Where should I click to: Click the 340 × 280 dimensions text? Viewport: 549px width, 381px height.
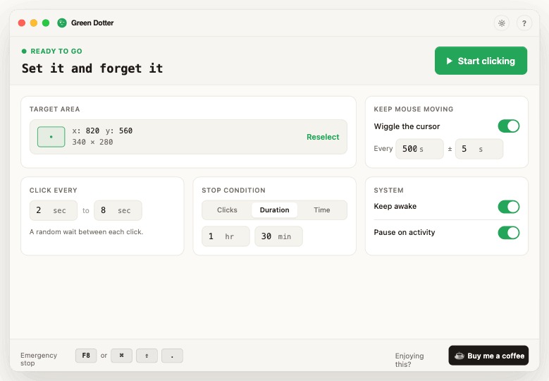[92, 142]
